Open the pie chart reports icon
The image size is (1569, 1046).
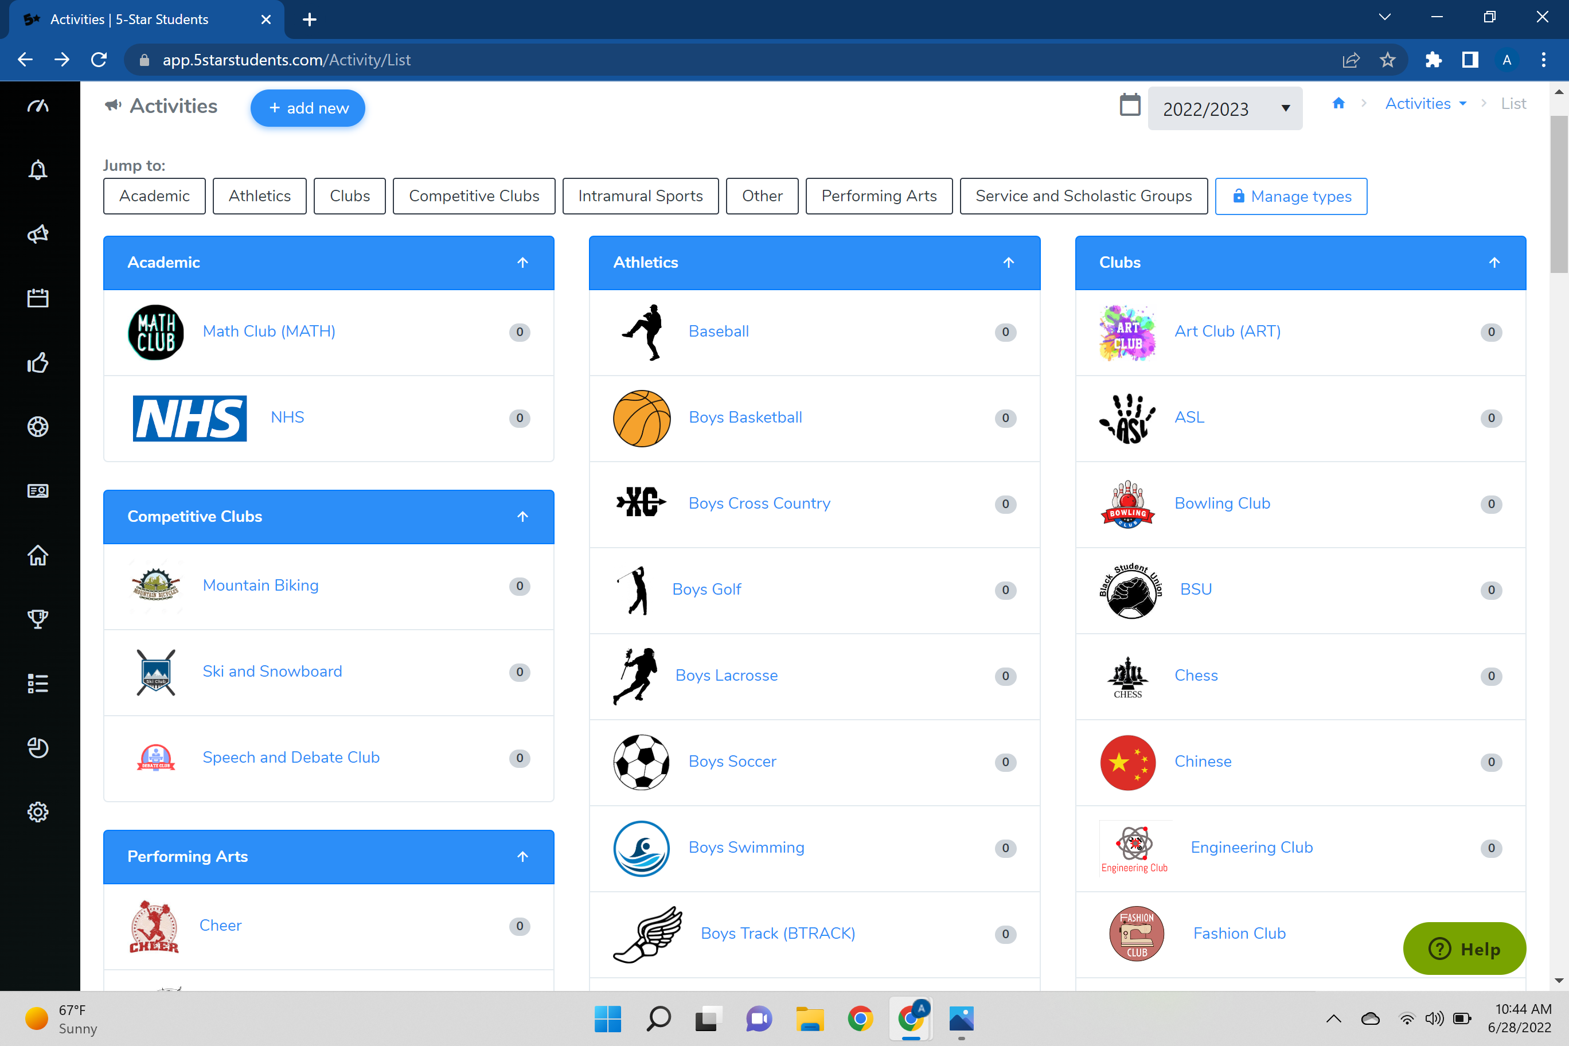coord(38,748)
